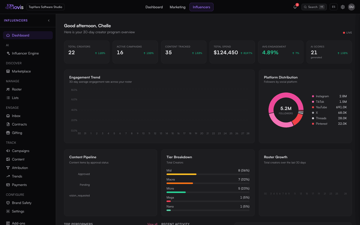Click the Gifting gift box icon
The height and width of the screenshot is (225, 360).
8,133
